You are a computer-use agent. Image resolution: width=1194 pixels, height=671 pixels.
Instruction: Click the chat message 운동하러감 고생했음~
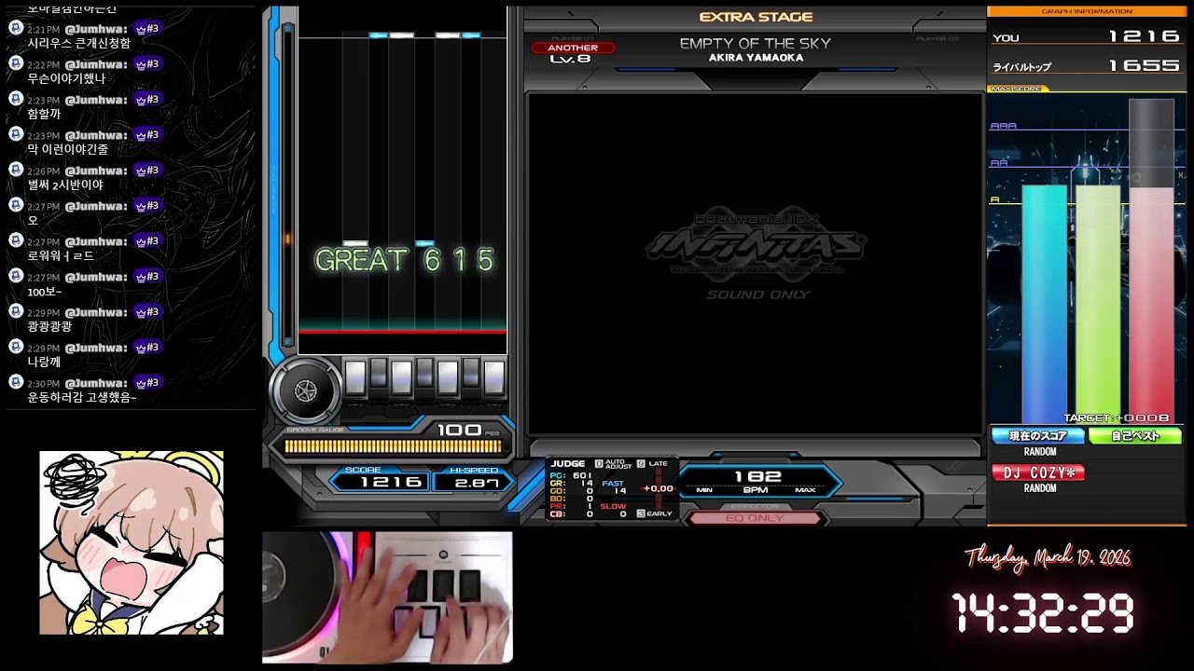(82, 398)
